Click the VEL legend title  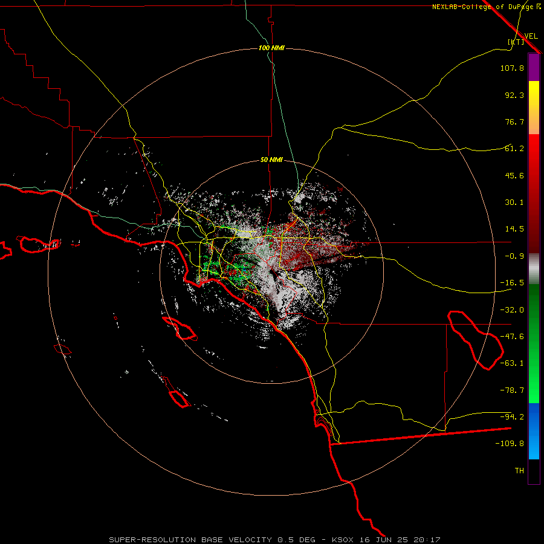tap(531, 36)
